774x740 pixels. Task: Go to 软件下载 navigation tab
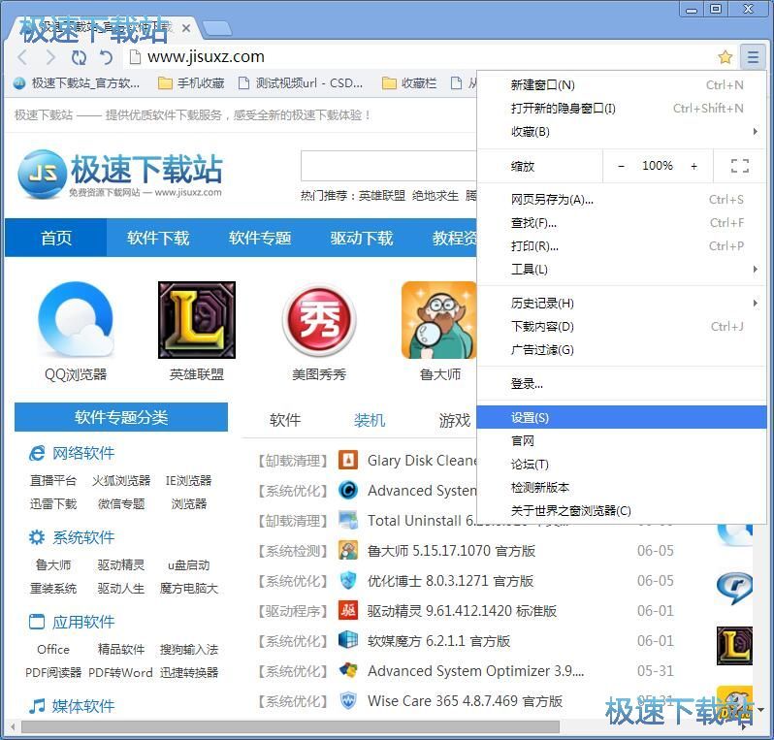point(158,238)
